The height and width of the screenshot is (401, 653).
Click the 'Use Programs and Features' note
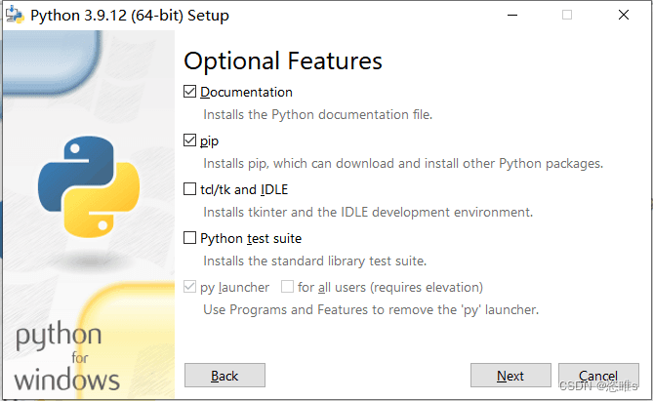(371, 309)
